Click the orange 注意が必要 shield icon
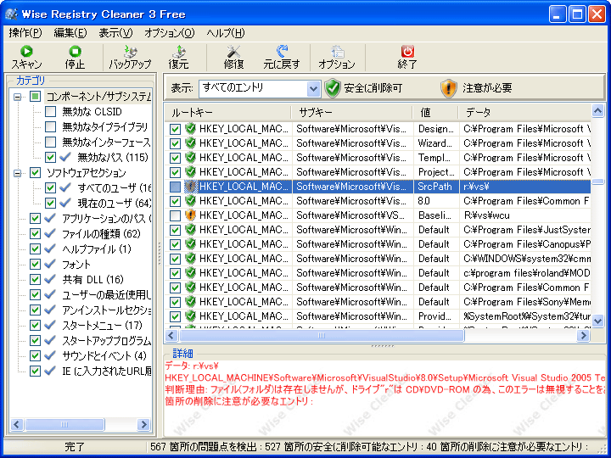This screenshot has width=611, height=458. [x=449, y=88]
